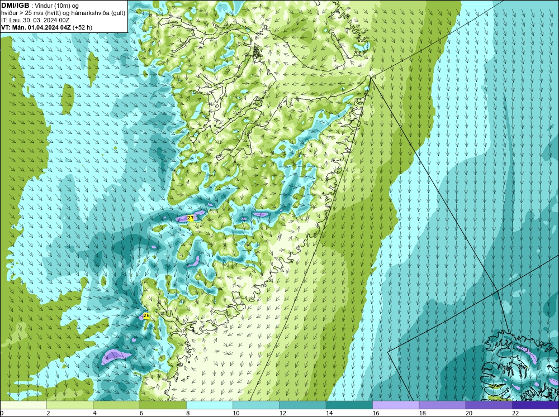Select the legend swatch between 6 and 8

point(163,405)
